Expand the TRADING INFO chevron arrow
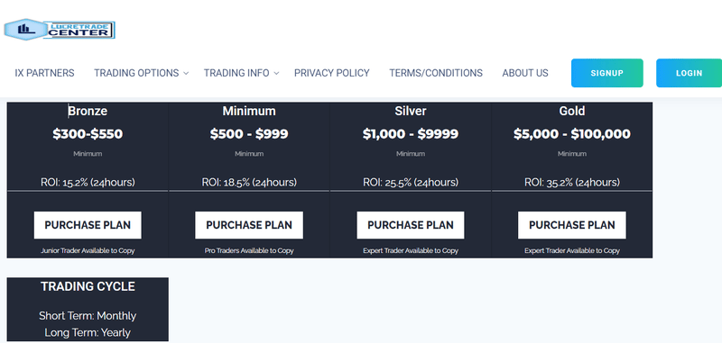Viewport: 722px width, 343px height. tap(276, 74)
